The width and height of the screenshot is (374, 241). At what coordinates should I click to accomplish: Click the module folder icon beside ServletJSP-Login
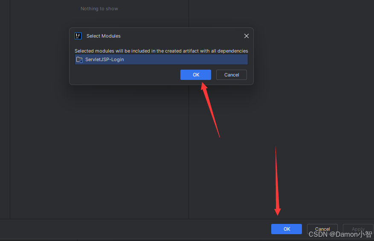[79, 59]
